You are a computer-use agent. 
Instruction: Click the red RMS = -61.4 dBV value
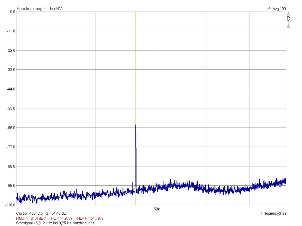click(x=31, y=218)
